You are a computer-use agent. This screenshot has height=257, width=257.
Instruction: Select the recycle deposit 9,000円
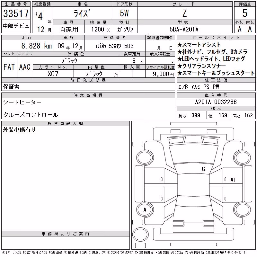coord(163,74)
